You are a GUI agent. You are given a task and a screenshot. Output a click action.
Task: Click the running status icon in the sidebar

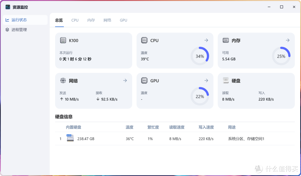coord(7,20)
